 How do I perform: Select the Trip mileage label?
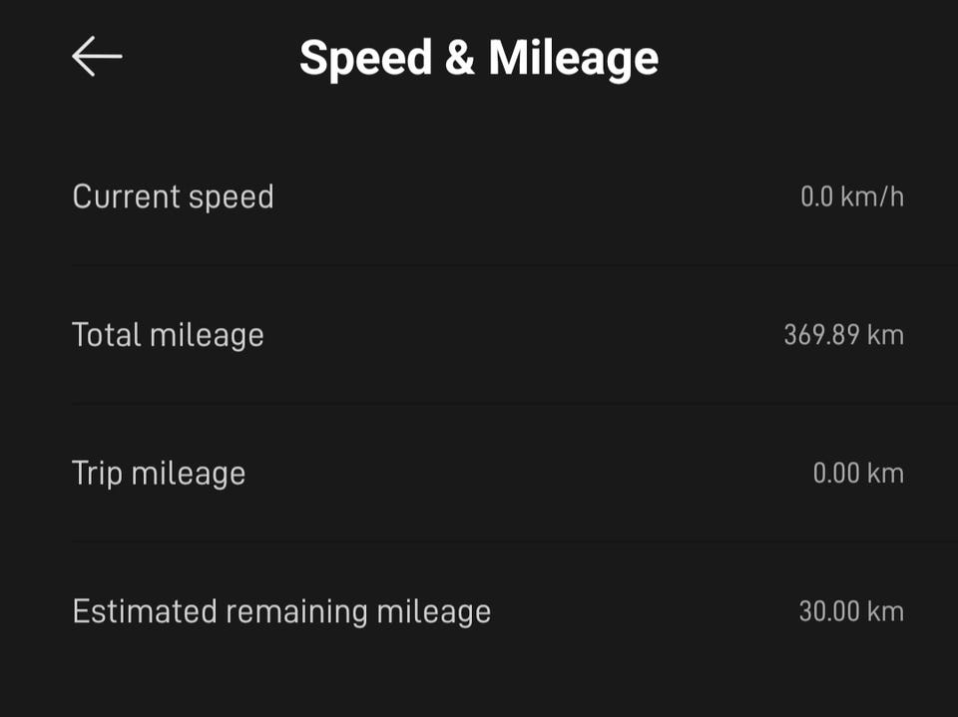click(159, 473)
